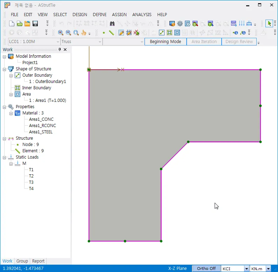Click the Area Iteration button
278x272 pixels.
click(204, 42)
